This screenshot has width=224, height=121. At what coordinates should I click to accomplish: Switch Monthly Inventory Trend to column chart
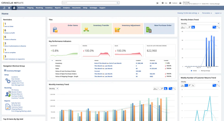click(166, 89)
